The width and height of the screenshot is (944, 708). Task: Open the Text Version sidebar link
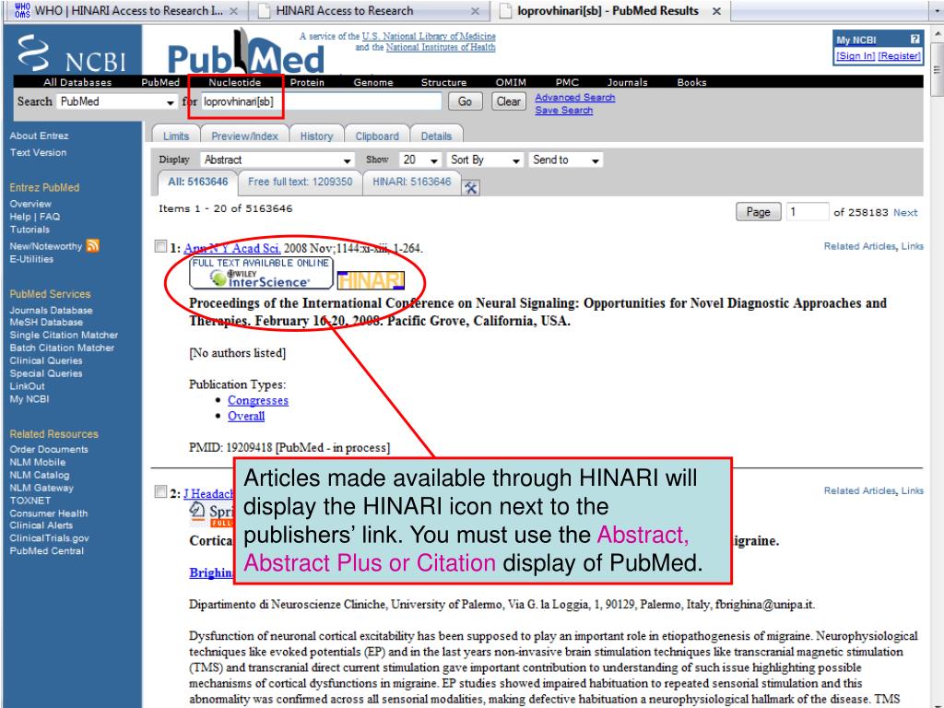[38, 153]
